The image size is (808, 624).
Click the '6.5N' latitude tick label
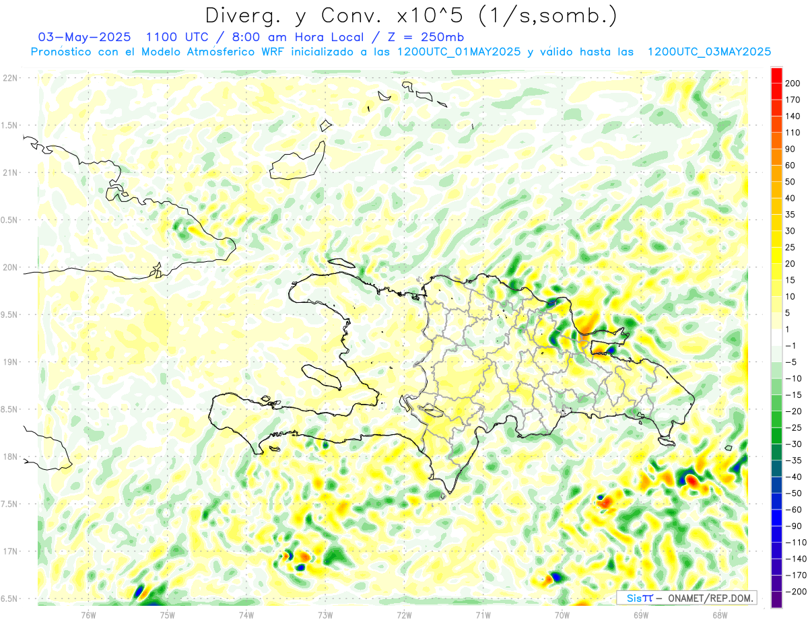tap(9, 598)
